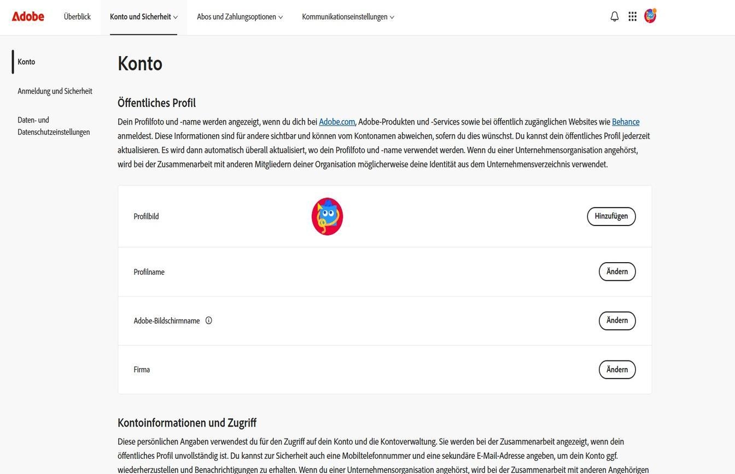Select the Konto und Sicherheit tab
Viewport: 735px width, 474px height.
click(140, 16)
